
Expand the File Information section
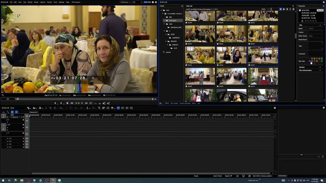[x=320, y=70]
